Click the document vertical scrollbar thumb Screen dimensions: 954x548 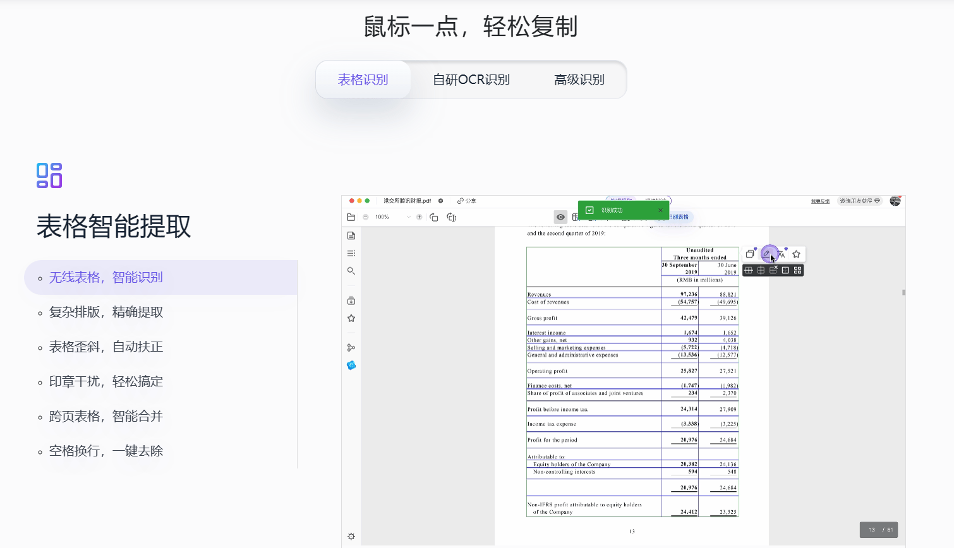[x=903, y=292]
